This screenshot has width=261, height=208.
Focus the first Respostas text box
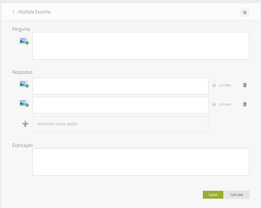[x=120, y=86]
